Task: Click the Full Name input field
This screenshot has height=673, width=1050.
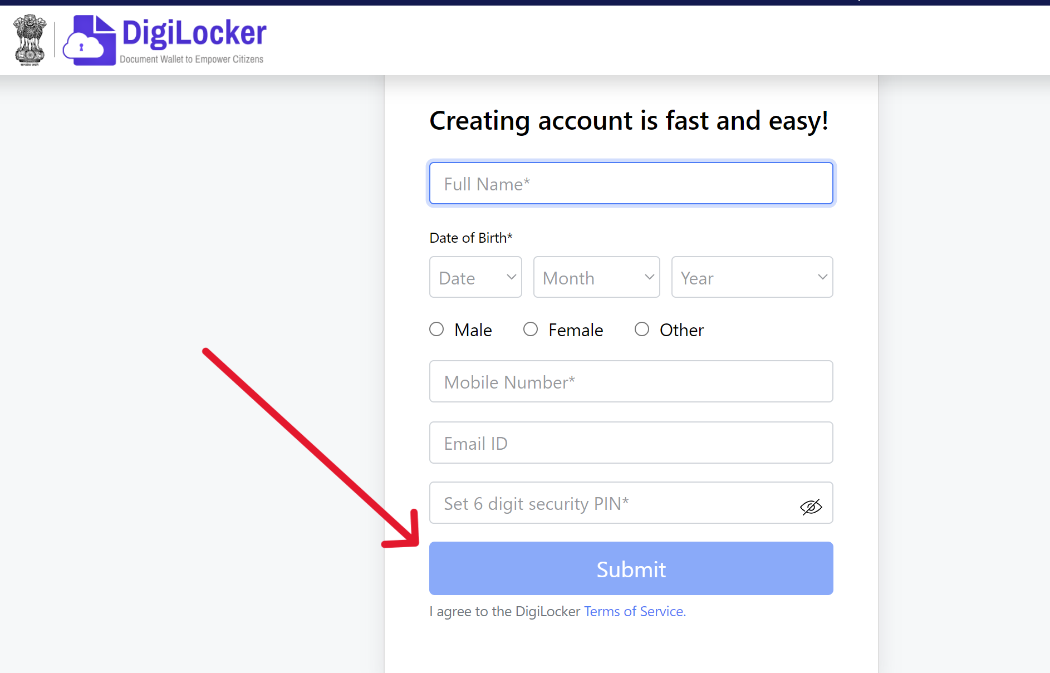Action: point(631,183)
